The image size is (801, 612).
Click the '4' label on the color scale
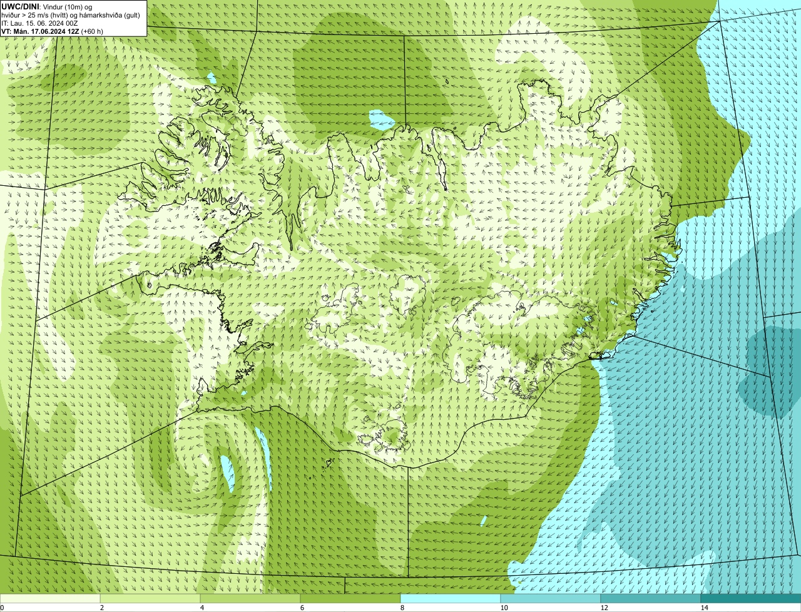point(202,608)
